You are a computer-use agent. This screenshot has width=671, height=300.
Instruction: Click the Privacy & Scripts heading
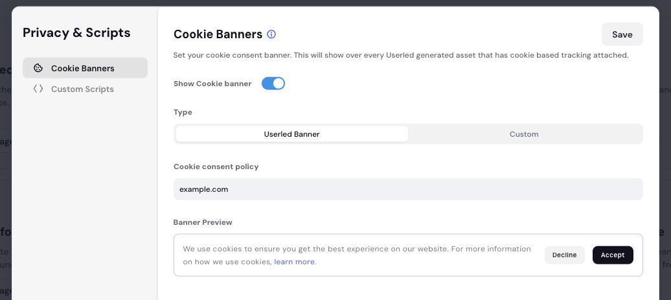(x=76, y=32)
